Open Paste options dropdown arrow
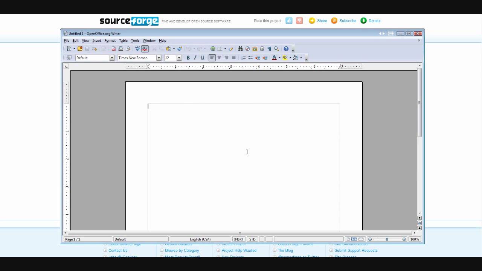This screenshot has width=482, height=271. tap(174, 49)
